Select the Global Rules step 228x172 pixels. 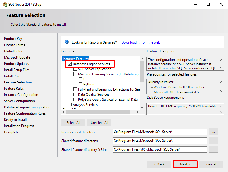tap(13, 51)
